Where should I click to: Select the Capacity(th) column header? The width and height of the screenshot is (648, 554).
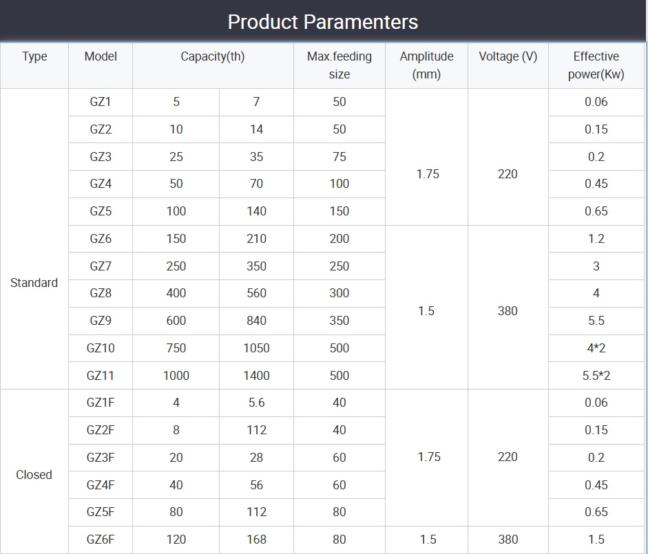tap(213, 57)
